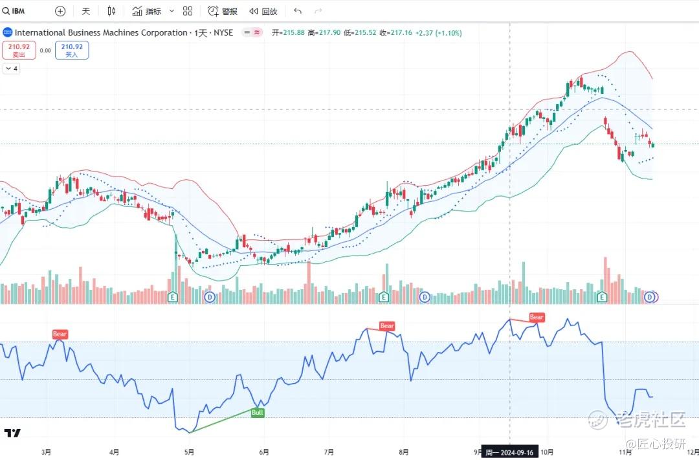Image resolution: width=699 pixels, height=460 pixels.
Task: Click the earnings E marker before 8月
Action: [x=384, y=297]
